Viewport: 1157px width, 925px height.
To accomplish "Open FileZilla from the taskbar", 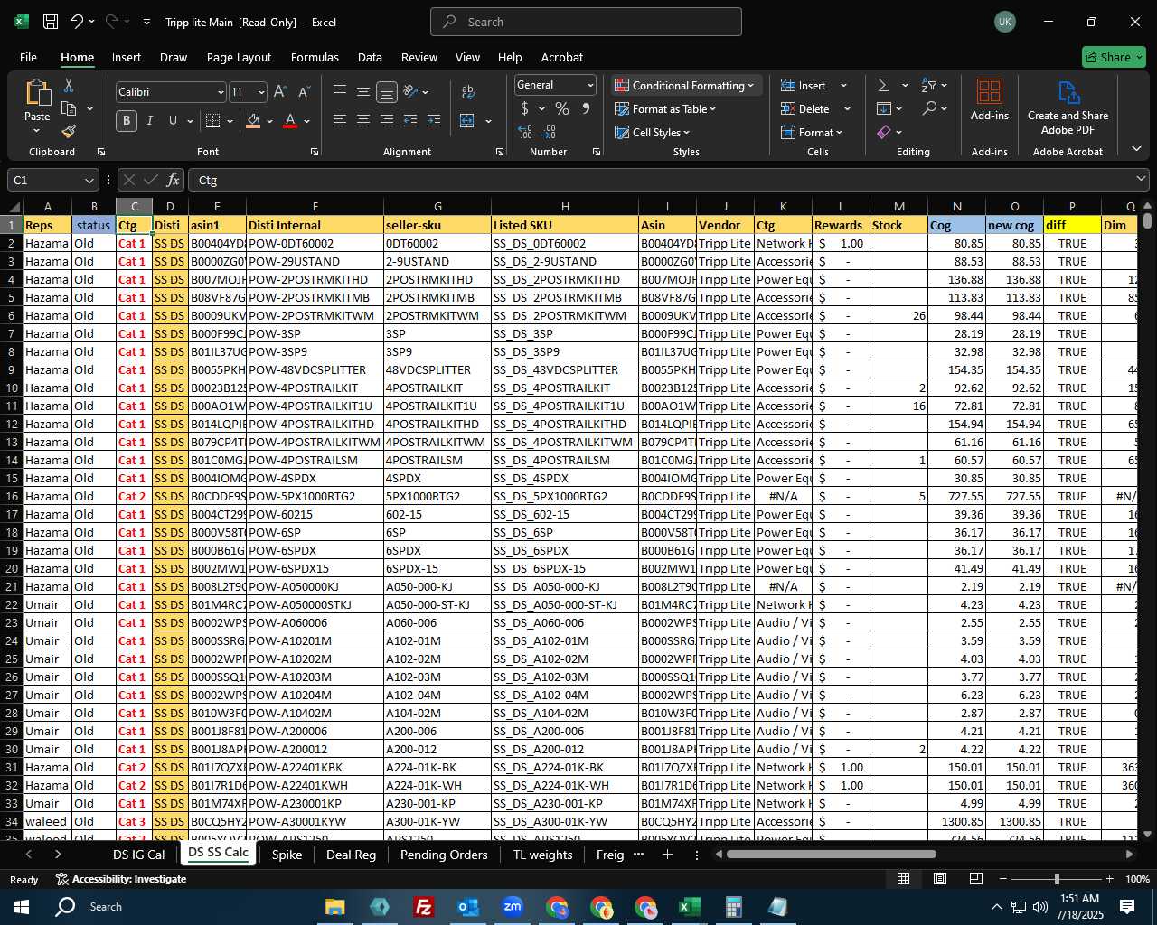I will 423,907.
